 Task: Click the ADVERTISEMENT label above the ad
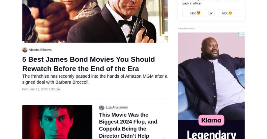pyautogui.click(x=187, y=29)
